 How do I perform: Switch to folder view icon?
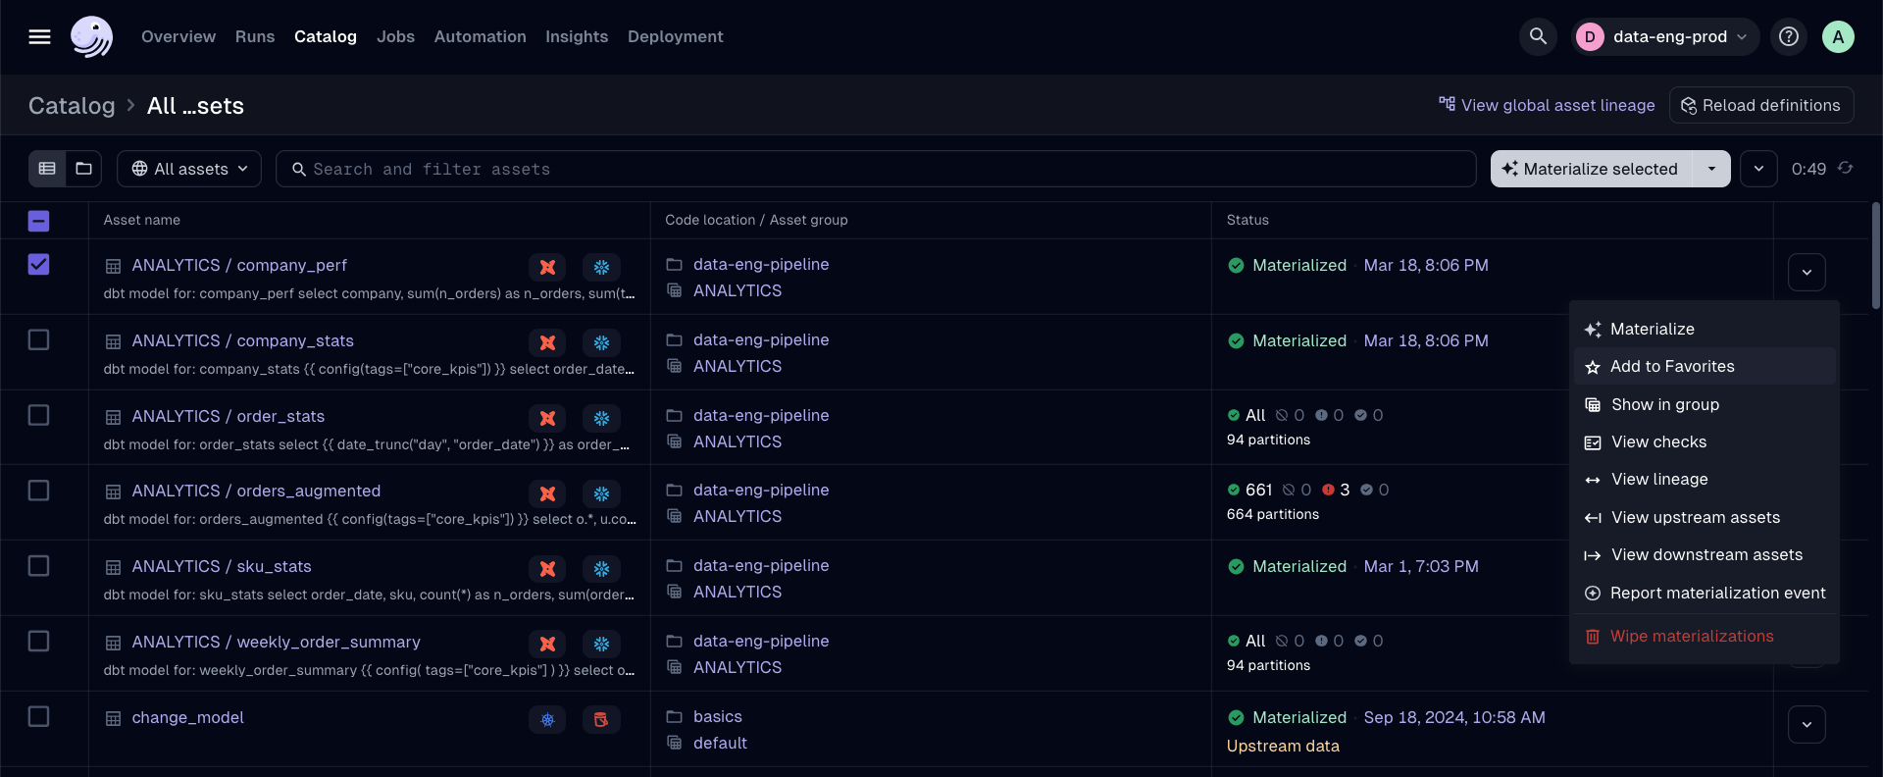[x=84, y=169]
